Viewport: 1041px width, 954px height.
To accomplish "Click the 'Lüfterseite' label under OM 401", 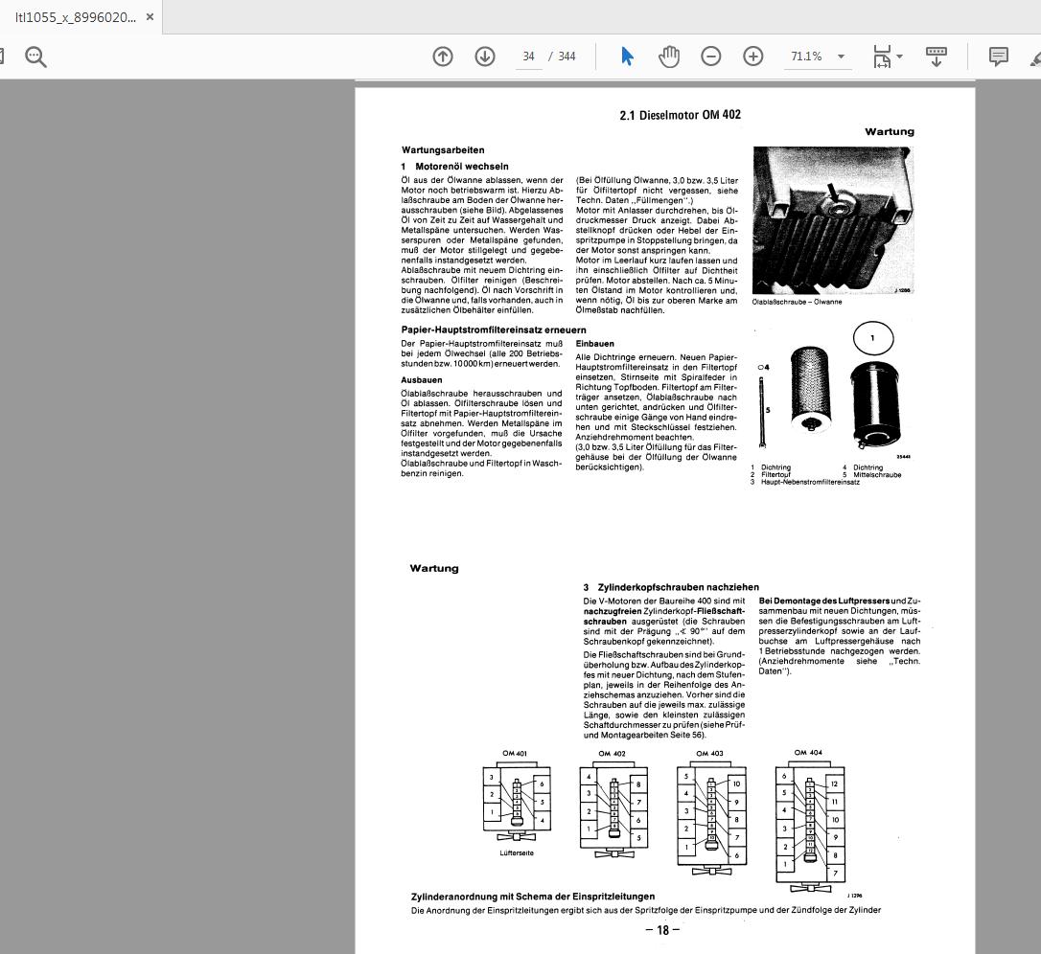I will [517, 853].
